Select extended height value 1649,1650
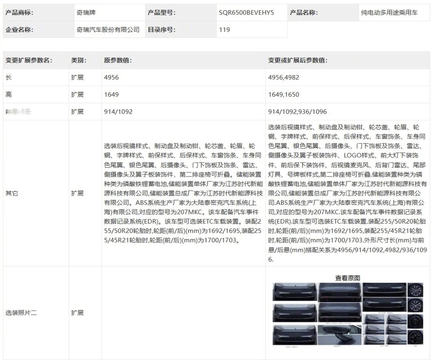433x363 pixels. click(284, 95)
